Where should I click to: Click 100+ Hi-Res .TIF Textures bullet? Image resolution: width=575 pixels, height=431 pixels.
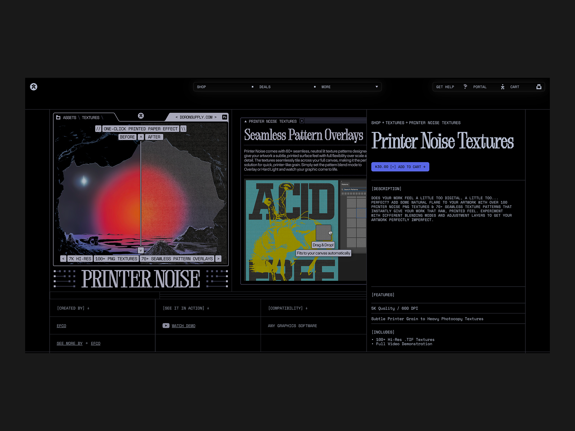coord(405,340)
